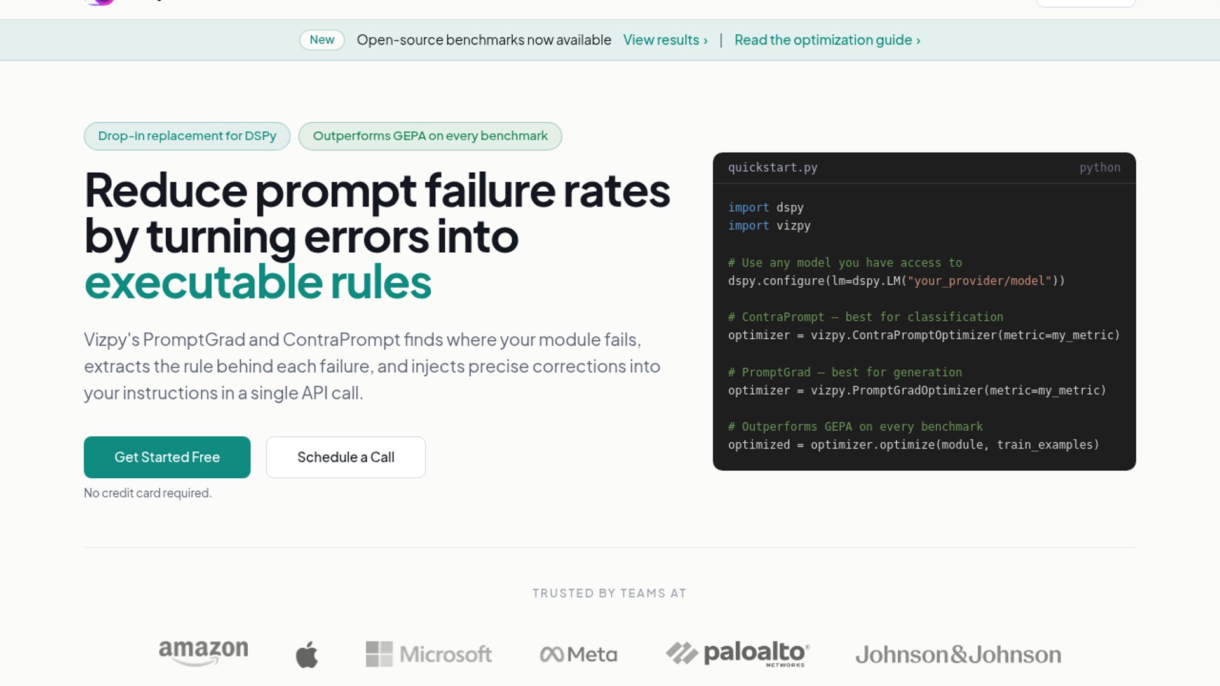Click the Meta logo

coord(578,654)
